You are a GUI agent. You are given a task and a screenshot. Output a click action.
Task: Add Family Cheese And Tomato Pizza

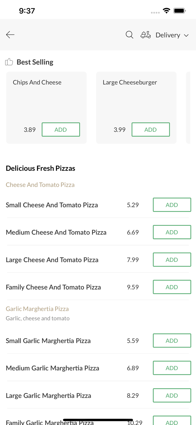pos(172,287)
